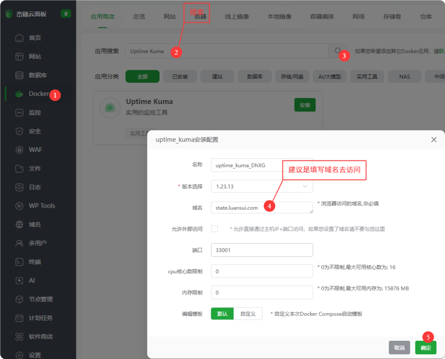This screenshot has width=445, height=359.
Task: Click the 设置 settings icon in sidebar
Action: click(19, 355)
